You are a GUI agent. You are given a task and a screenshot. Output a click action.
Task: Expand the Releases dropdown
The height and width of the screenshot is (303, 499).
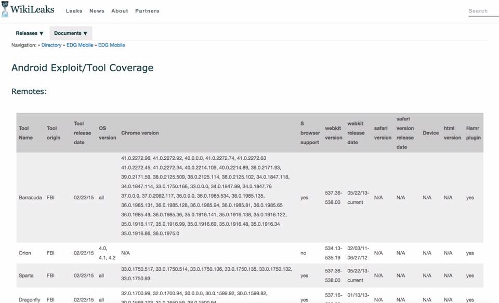coord(30,33)
